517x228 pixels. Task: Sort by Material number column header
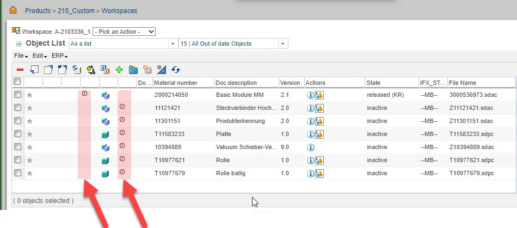pos(176,83)
